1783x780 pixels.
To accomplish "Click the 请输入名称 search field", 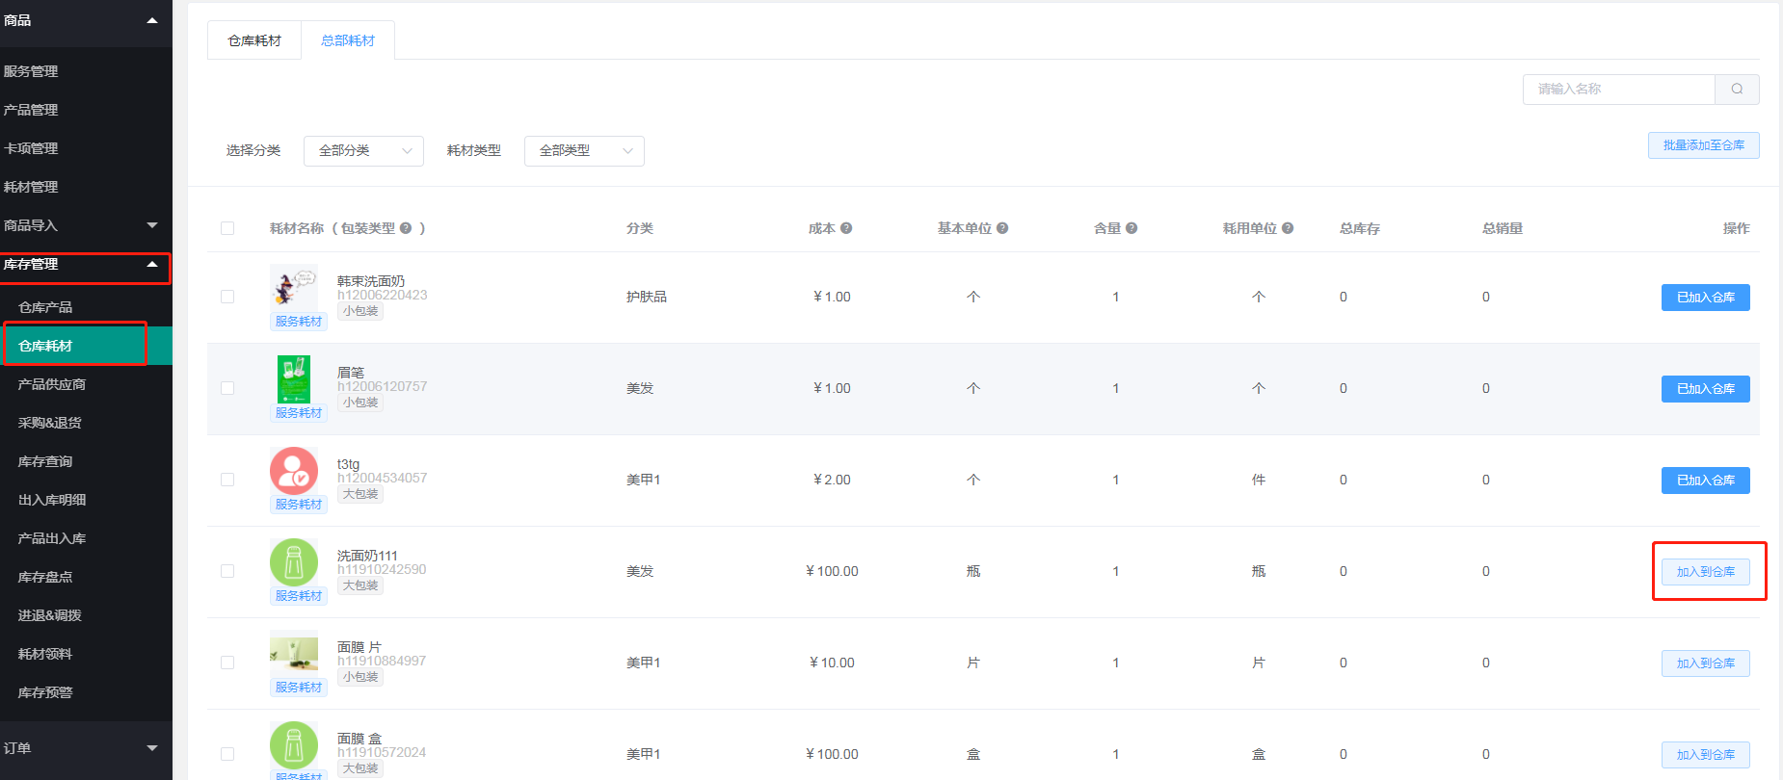I will click(1619, 90).
